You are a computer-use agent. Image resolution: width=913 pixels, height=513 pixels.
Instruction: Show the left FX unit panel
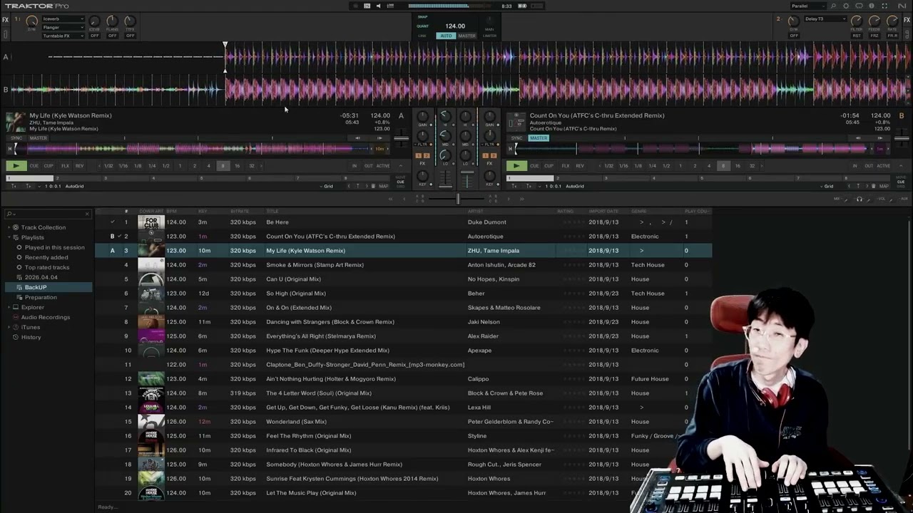coord(6,20)
